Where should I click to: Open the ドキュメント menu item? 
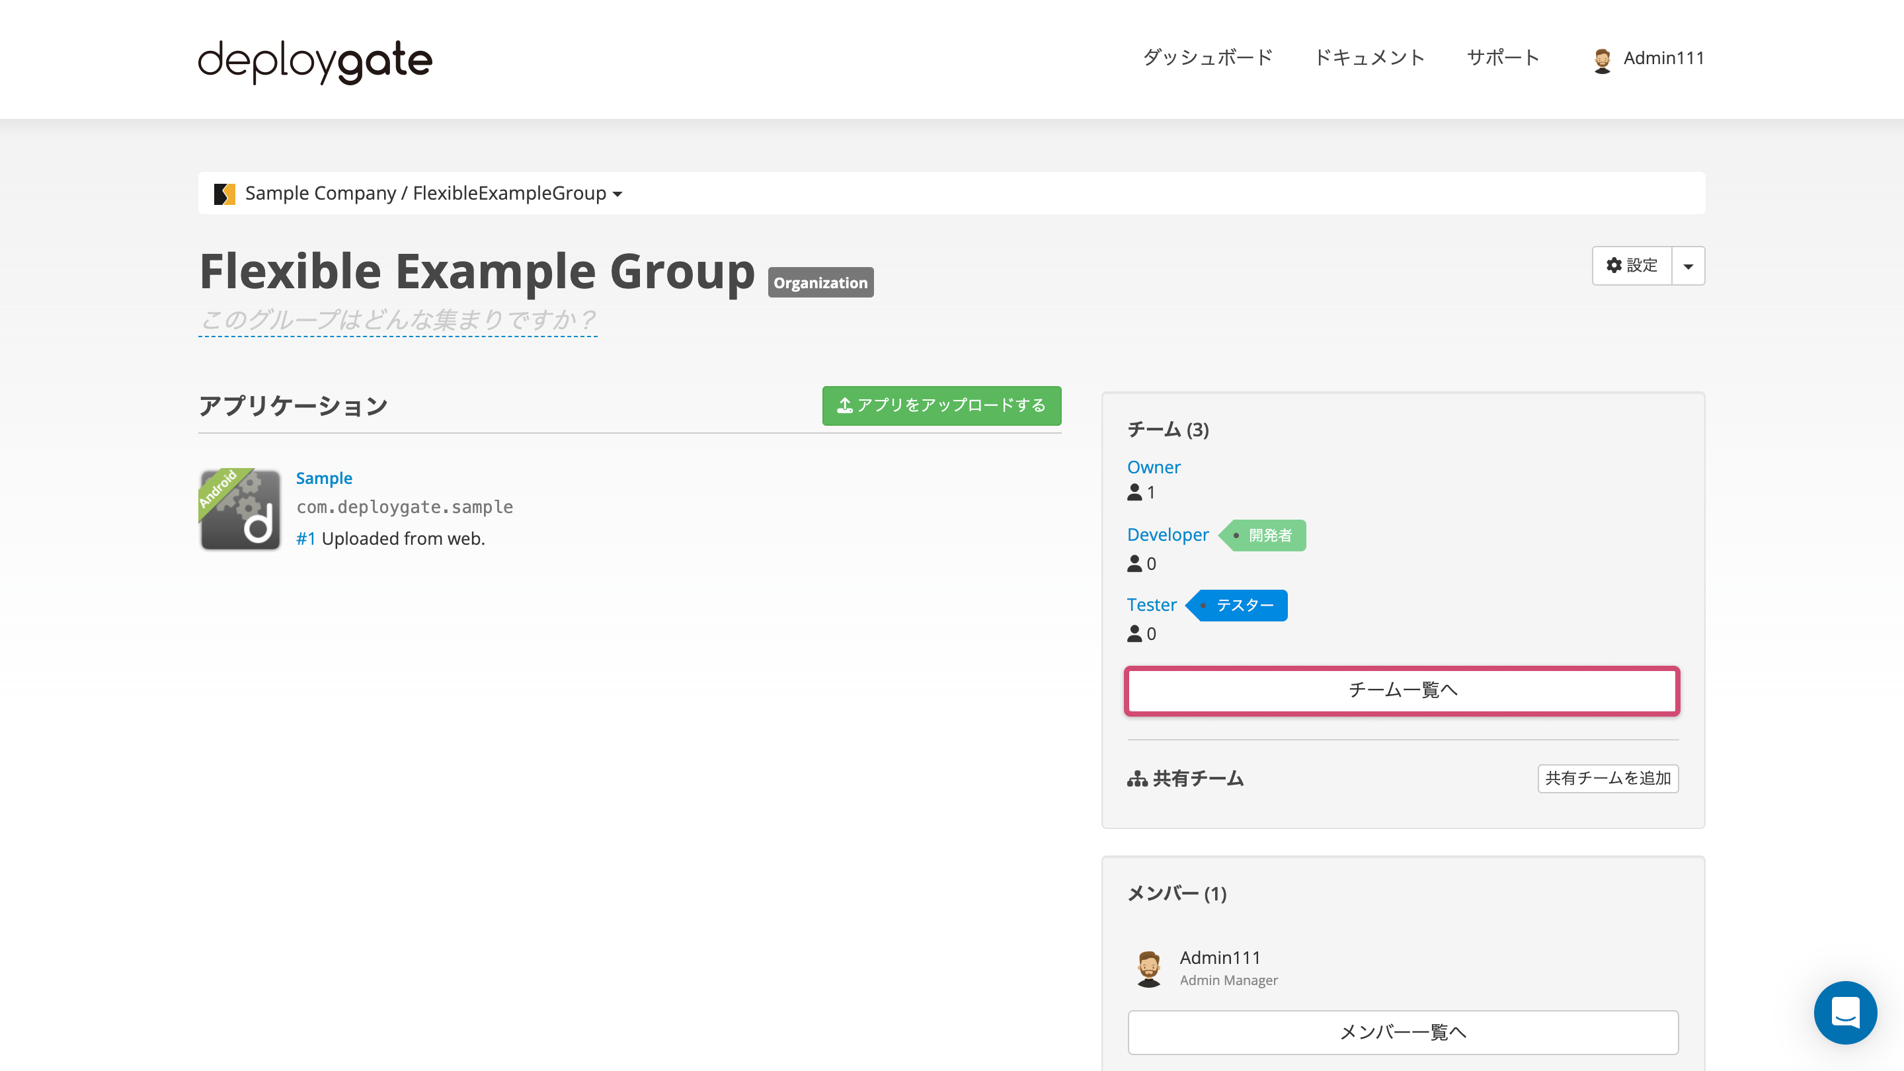point(1370,57)
